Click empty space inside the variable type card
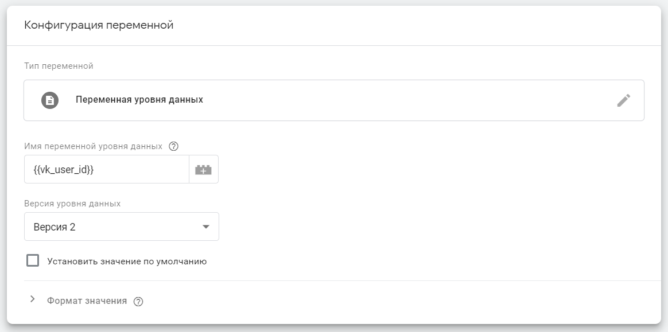Screen dimensions: 668x332 (x=402, y=100)
